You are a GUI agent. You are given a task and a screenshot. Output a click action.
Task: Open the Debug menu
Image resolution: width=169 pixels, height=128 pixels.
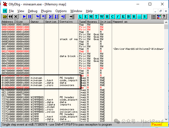pyautogui.click(x=33, y=11)
